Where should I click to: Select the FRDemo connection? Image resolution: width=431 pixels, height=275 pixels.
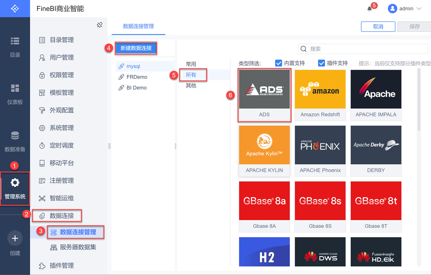pyautogui.click(x=145, y=77)
